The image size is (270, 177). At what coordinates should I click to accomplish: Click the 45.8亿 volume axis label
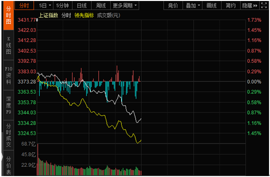click(x=28, y=154)
